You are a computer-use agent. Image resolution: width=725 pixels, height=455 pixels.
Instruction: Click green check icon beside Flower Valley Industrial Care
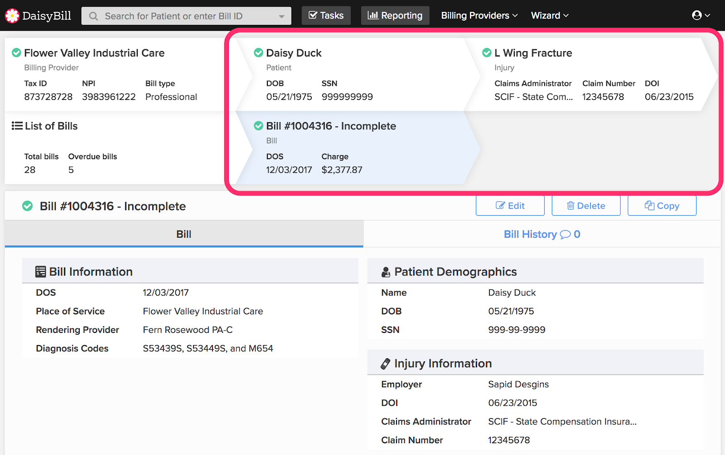16,53
